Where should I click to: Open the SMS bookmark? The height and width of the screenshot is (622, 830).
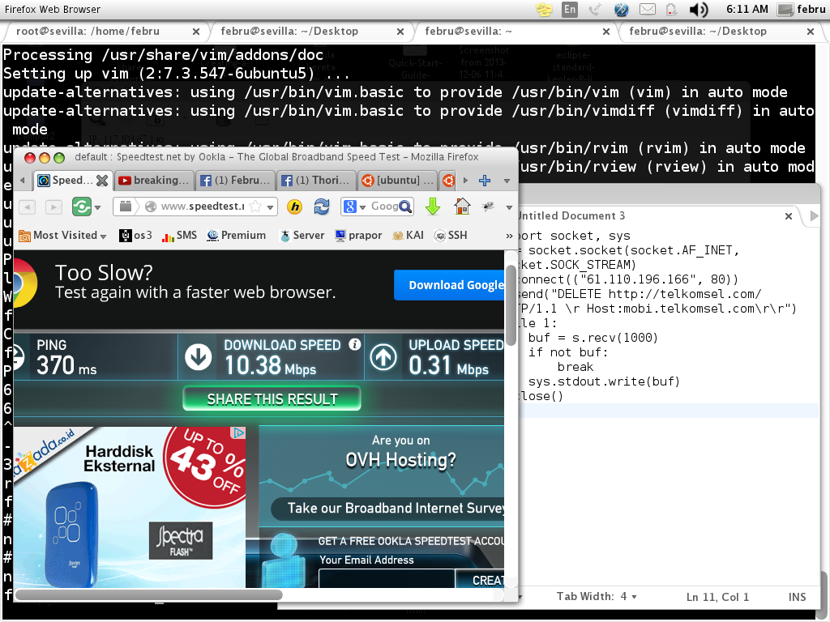179,236
